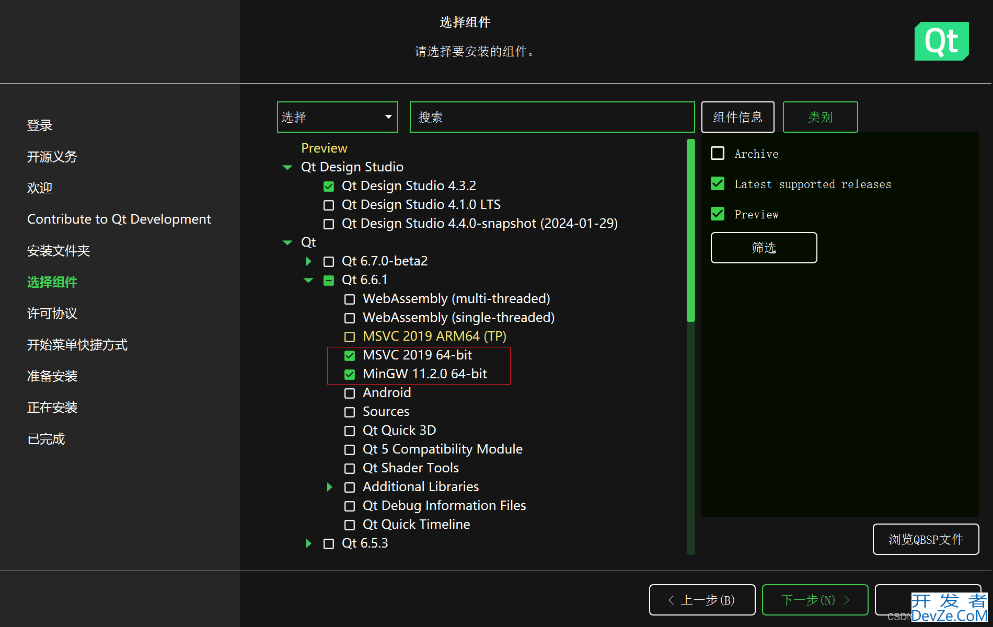Go back with 上一步(B)
Viewport: 993px width, 627px height.
[x=702, y=600]
